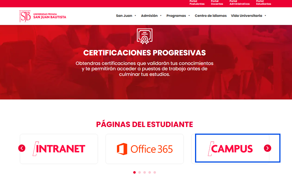The width and height of the screenshot is (292, 179).
Task: Click the Office 365 logo icon
Action: (122, 149)
